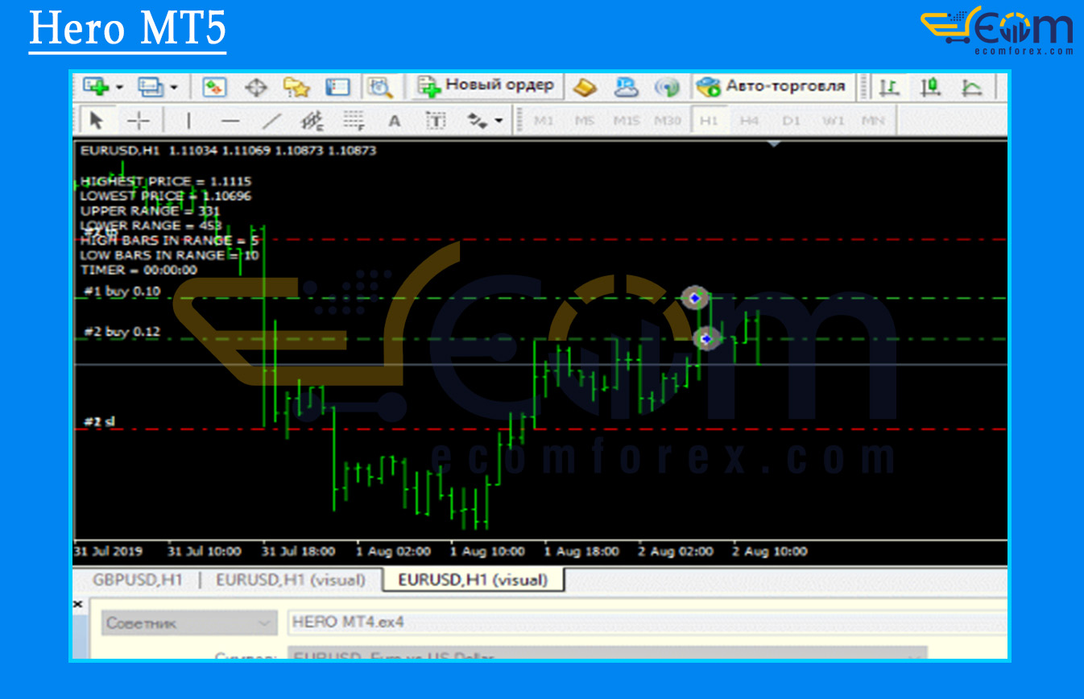Click the New Chart icon
This screenshot has height=699, width=1084.
pyautogui.click(x=96, y=87)
